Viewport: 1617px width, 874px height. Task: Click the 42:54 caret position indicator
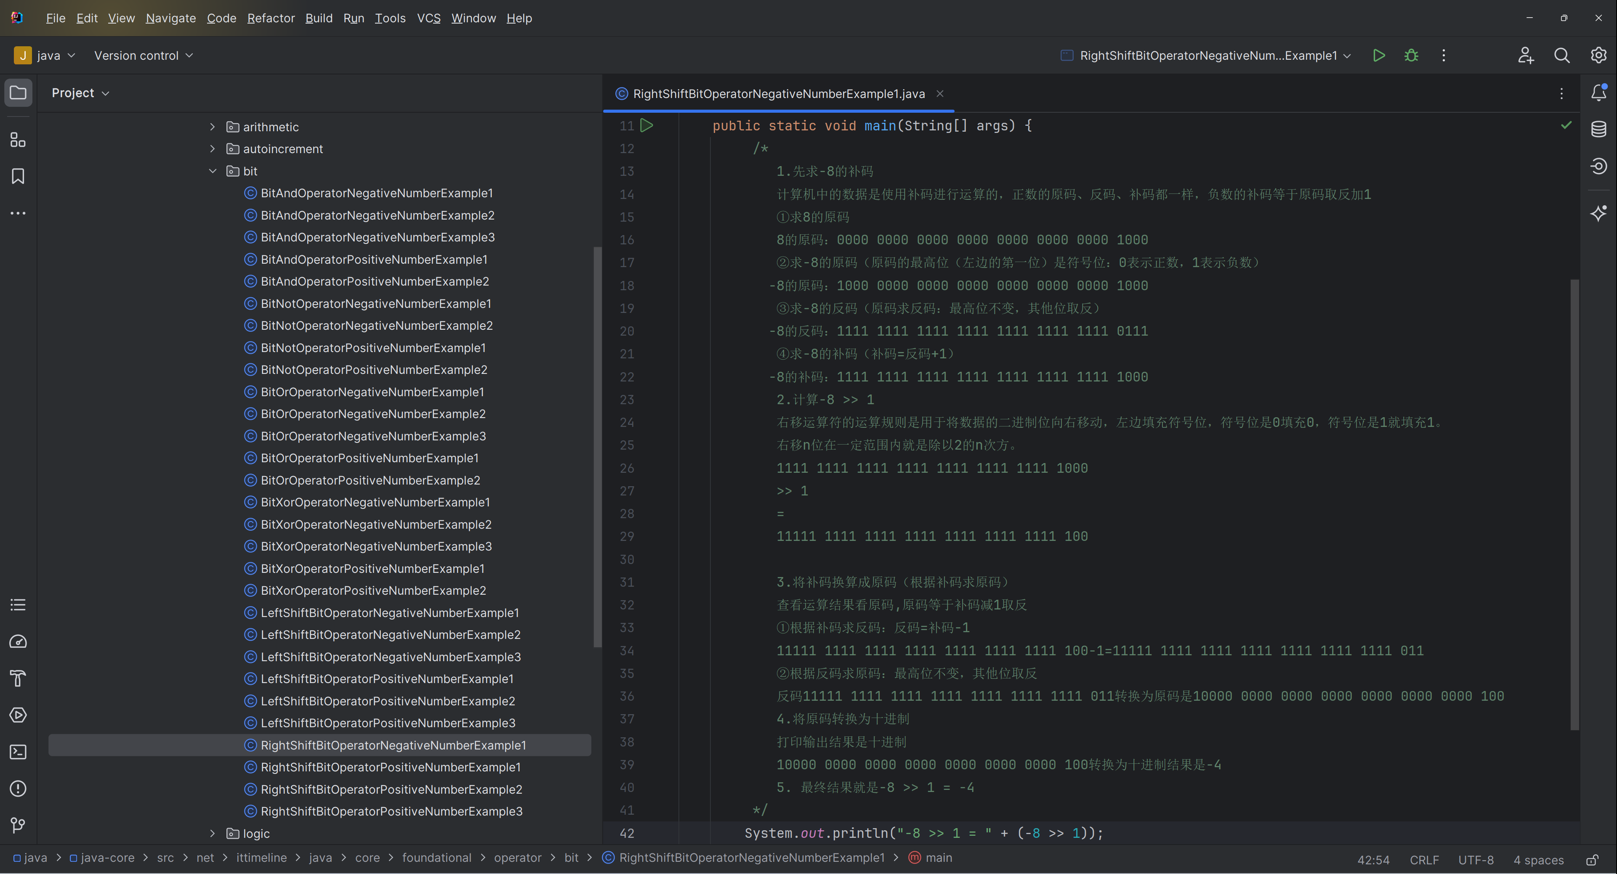pyautogui.click(x=1373, y=860)
